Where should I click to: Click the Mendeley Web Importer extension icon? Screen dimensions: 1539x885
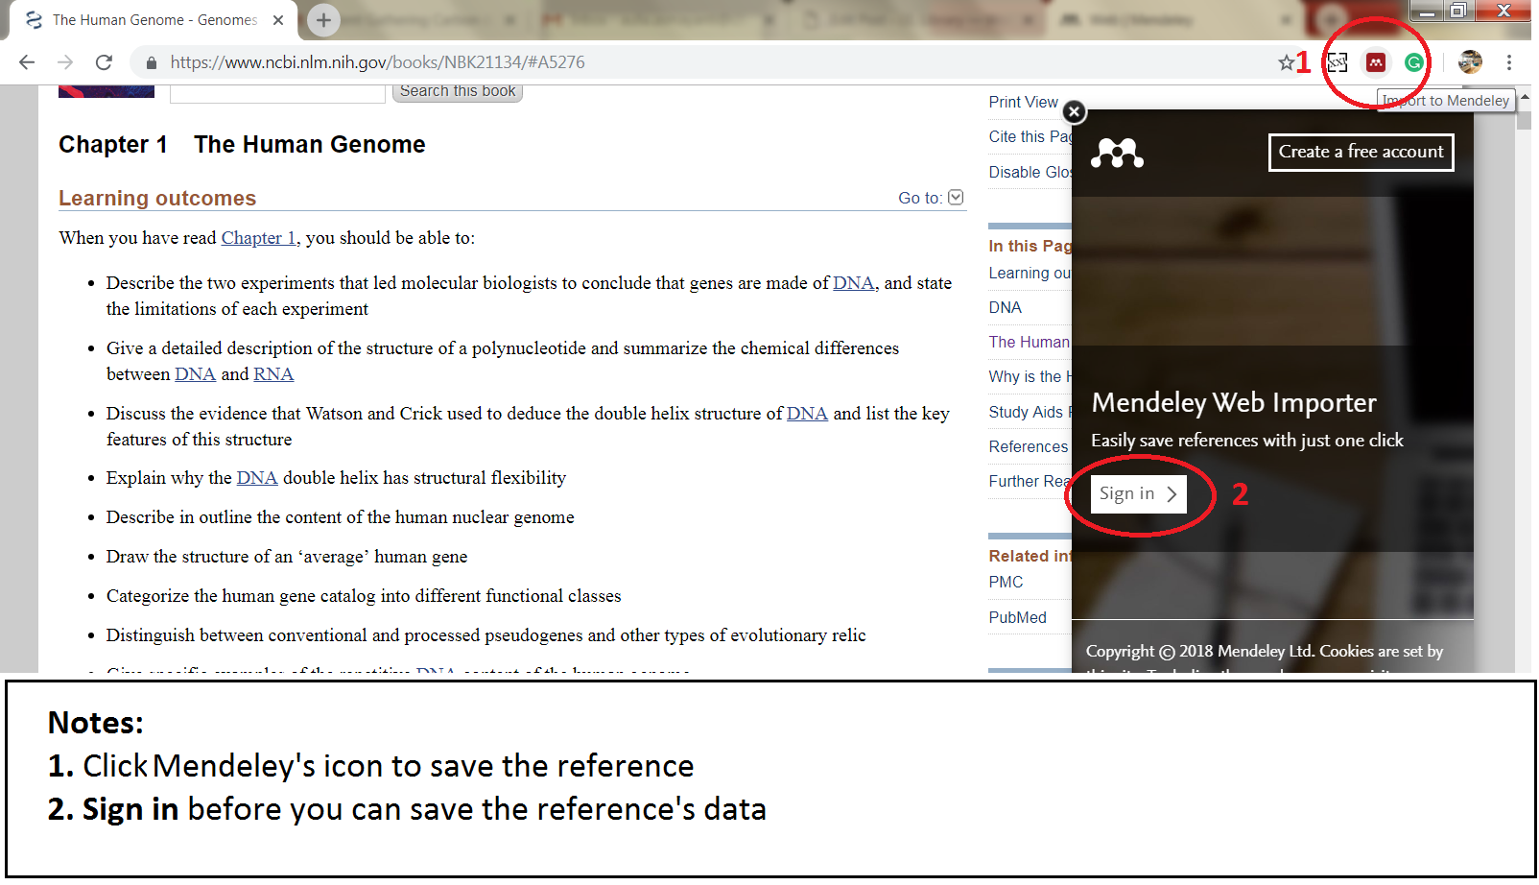(1376, 62)
